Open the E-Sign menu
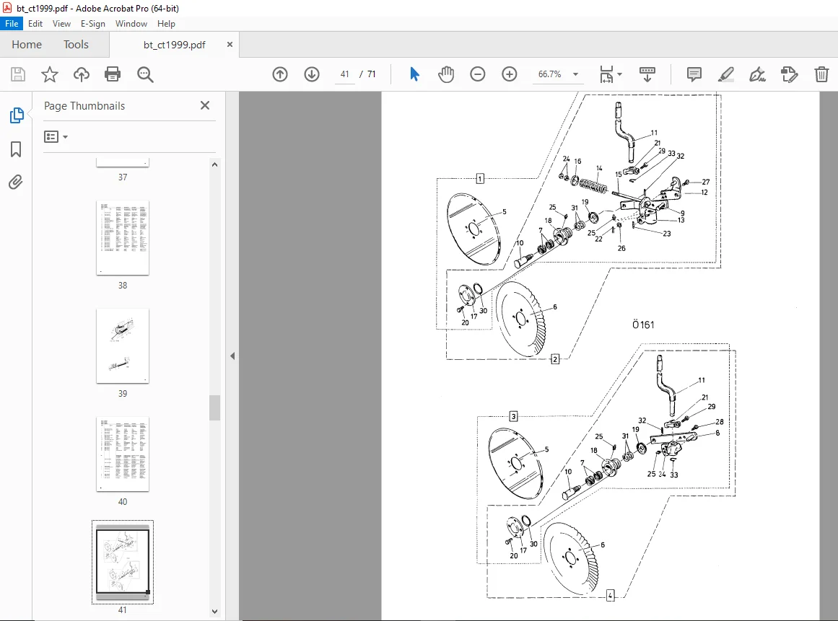 point(93,24)
